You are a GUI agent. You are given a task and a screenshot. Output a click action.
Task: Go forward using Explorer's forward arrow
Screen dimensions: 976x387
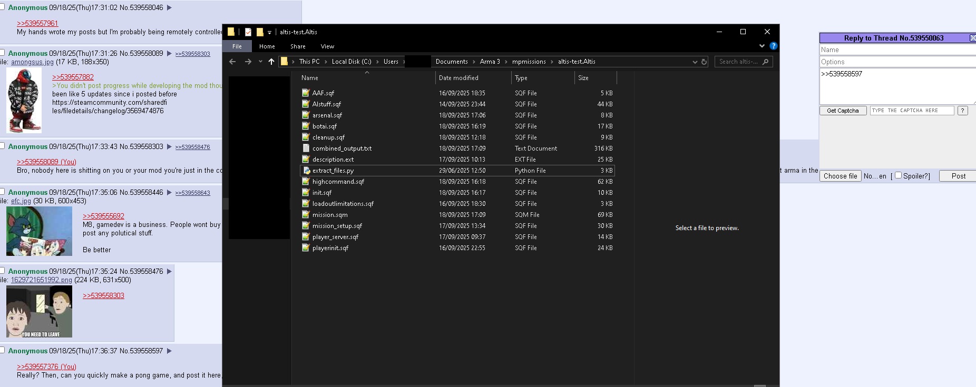point(248,62)
